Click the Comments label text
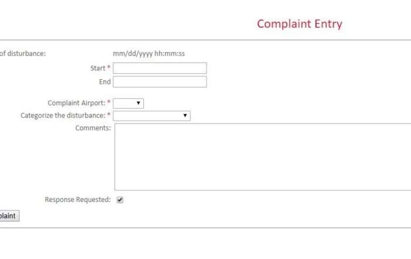The height and width of the screenshot is (259, 411). pyautogui.click(x=93, y=128)
